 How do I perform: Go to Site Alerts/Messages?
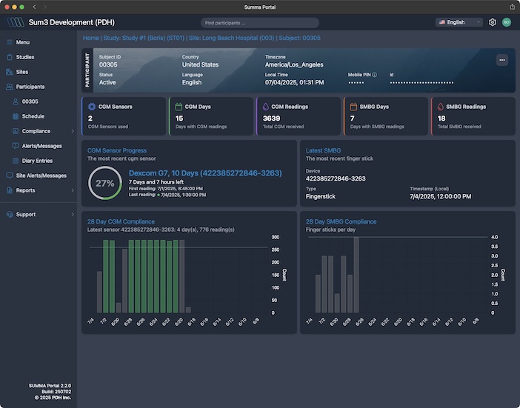[x=41, y=175]
